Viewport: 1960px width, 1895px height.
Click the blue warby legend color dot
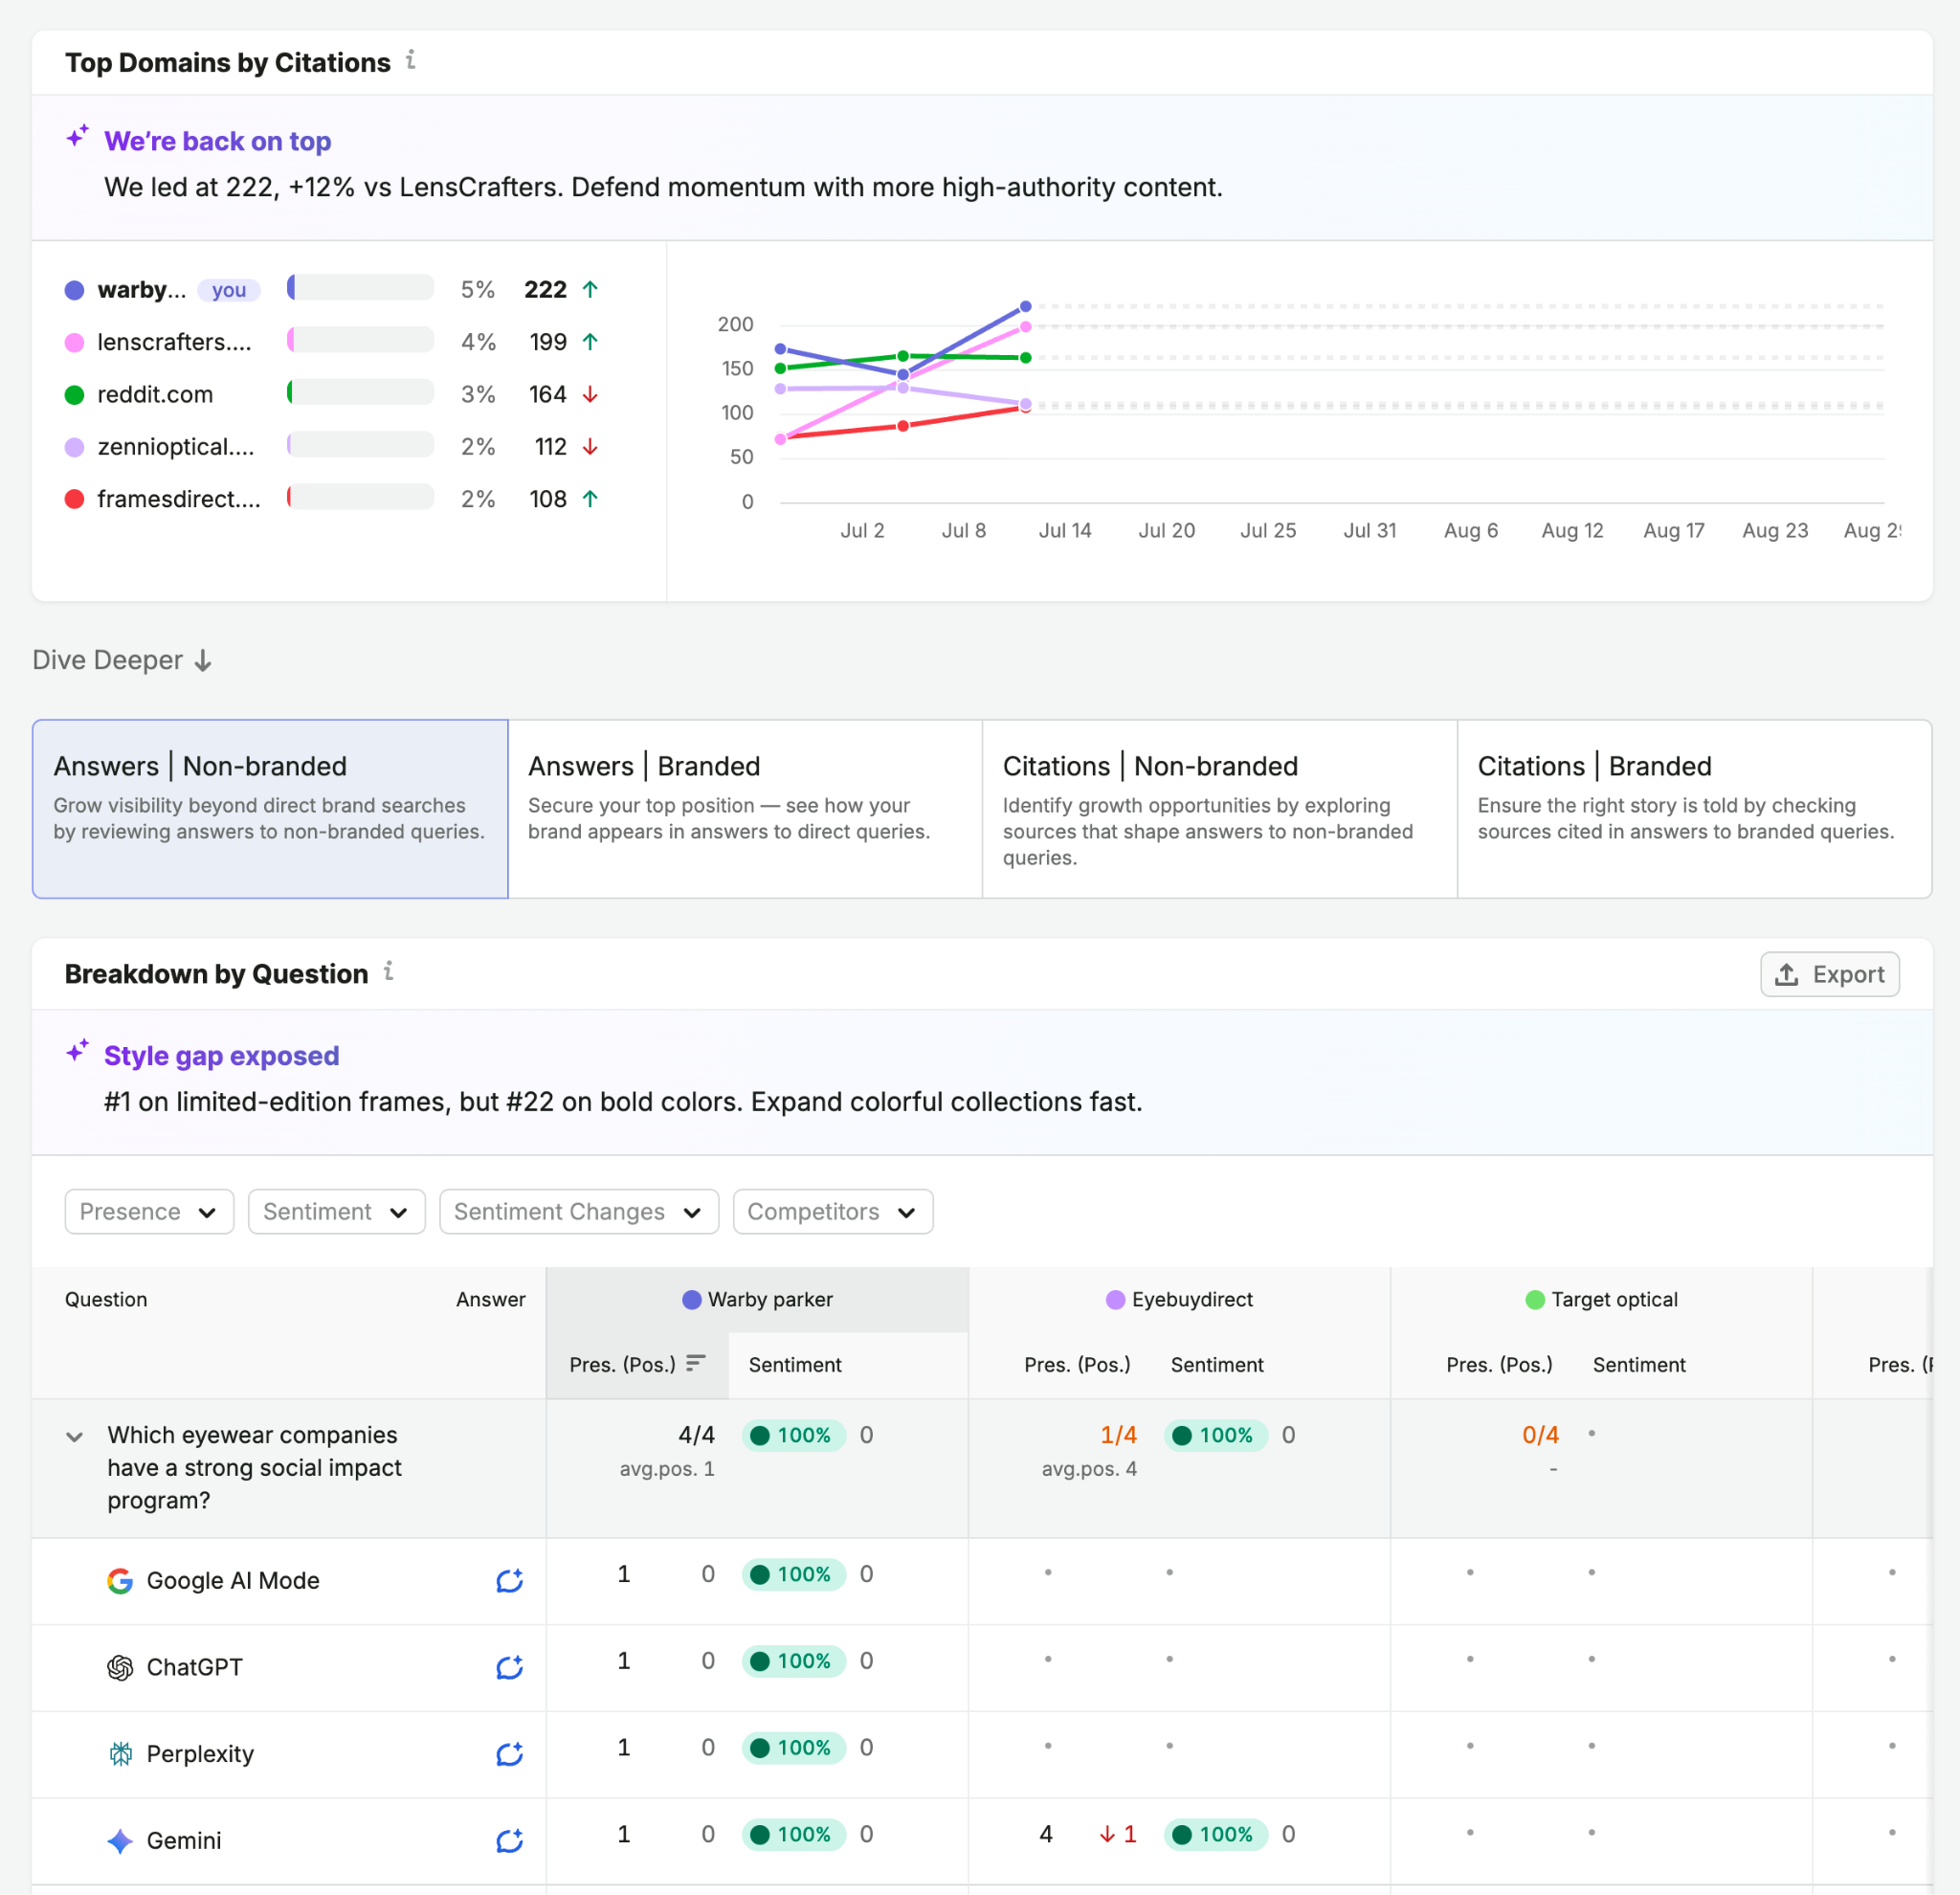click(x=74, y=291)
